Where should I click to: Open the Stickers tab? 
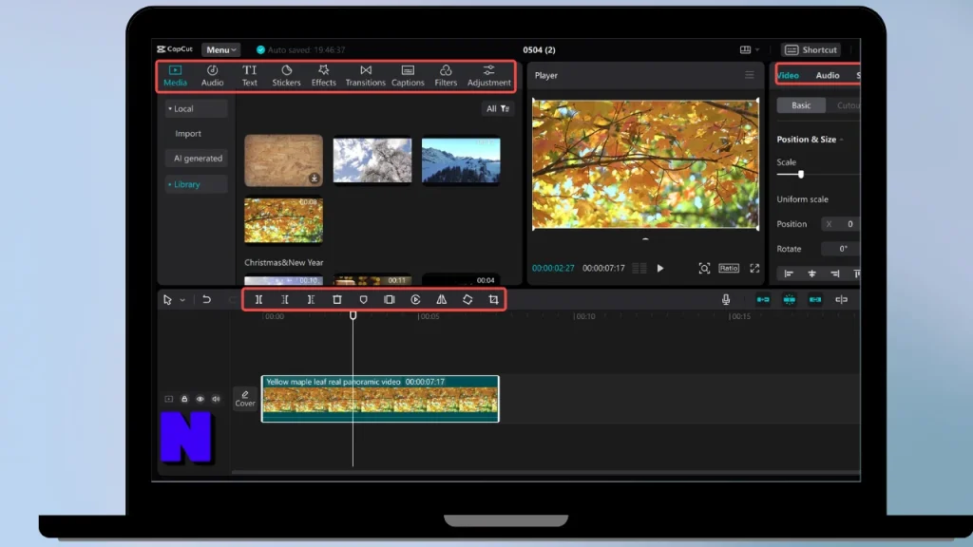point(286,76)
